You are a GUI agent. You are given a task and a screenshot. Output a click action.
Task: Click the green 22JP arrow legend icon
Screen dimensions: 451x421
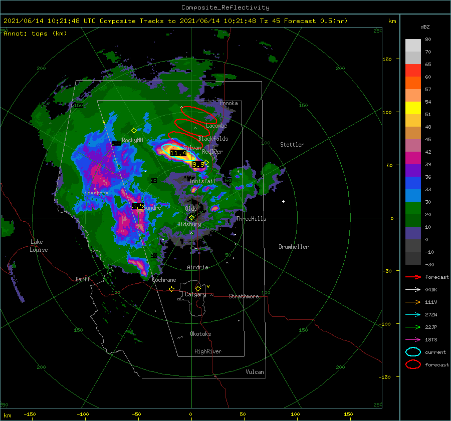tap(413, 327)
